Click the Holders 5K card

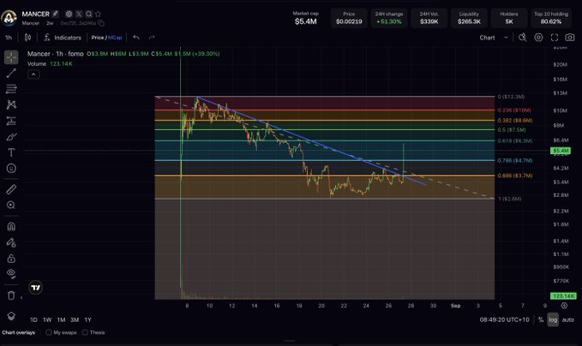pyautogui.click(x=509, y=18)
